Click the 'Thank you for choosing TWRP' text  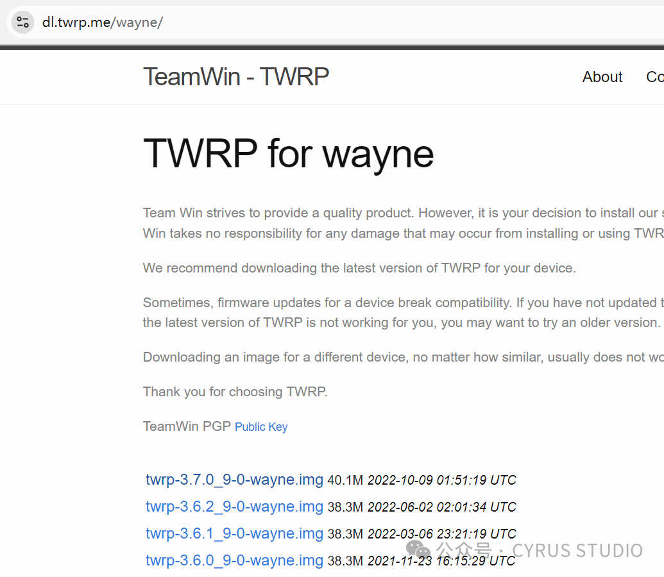[235, 392]
